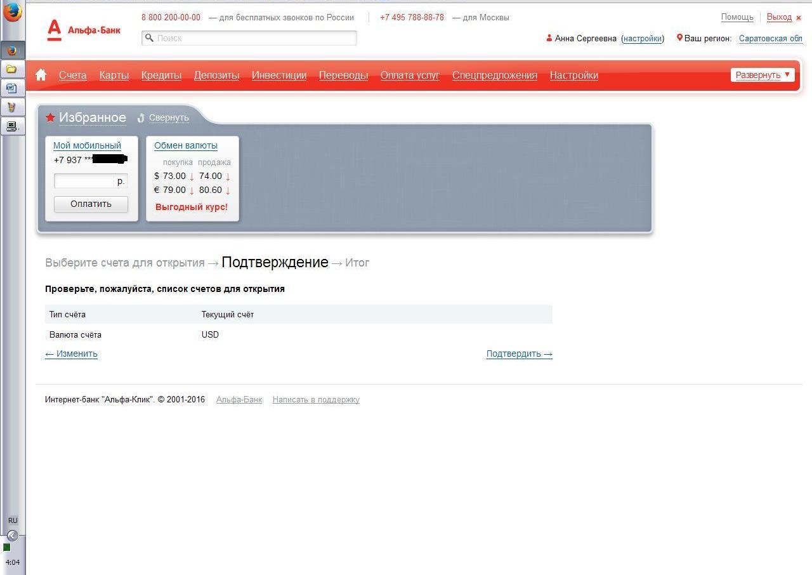Viewport: 812px width, 575px height.
Task: Click the Выгодный курс! text
Action: [192, 207]
